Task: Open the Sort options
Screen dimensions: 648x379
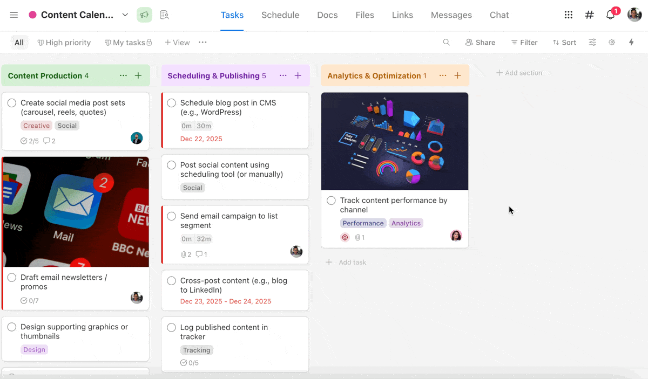Action: tap(564, 43)
